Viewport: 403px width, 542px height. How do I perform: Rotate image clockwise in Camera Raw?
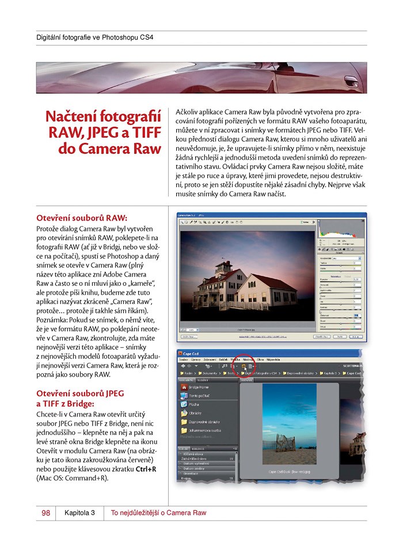(241, 222)
